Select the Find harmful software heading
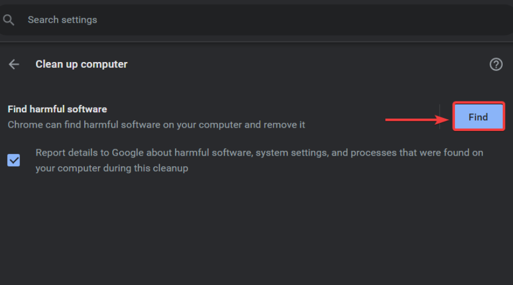 coord(57,109)
